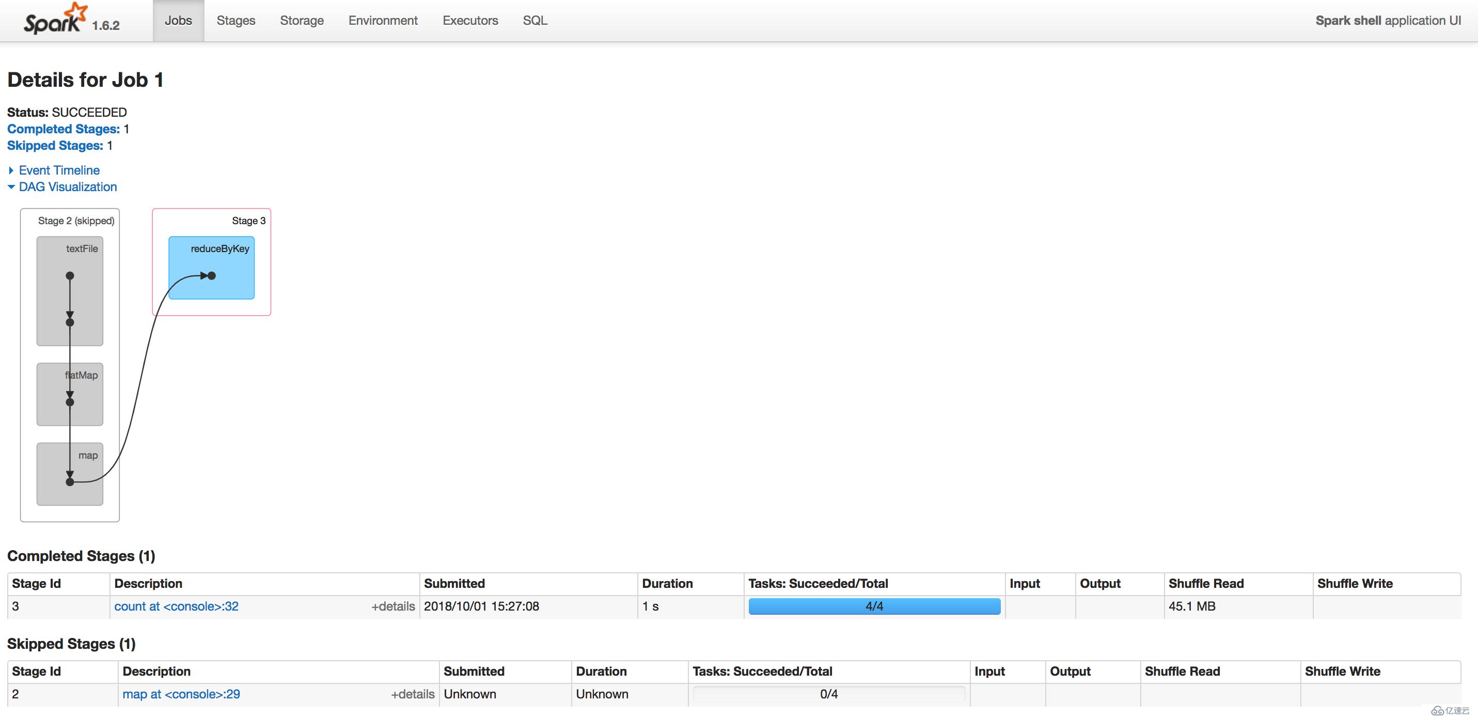The width and height of the screenshot is (1478, 717).
Task: Open count at <console>:32 stage
Action: 176,606
